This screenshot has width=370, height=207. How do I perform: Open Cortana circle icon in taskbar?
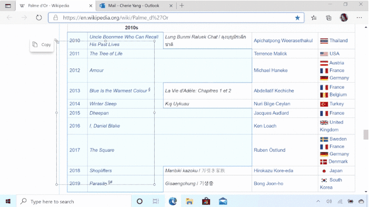(139, 201)
